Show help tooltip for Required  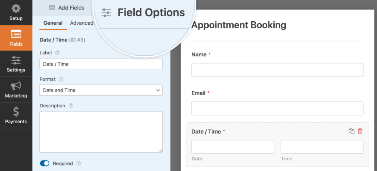(78, 163)
